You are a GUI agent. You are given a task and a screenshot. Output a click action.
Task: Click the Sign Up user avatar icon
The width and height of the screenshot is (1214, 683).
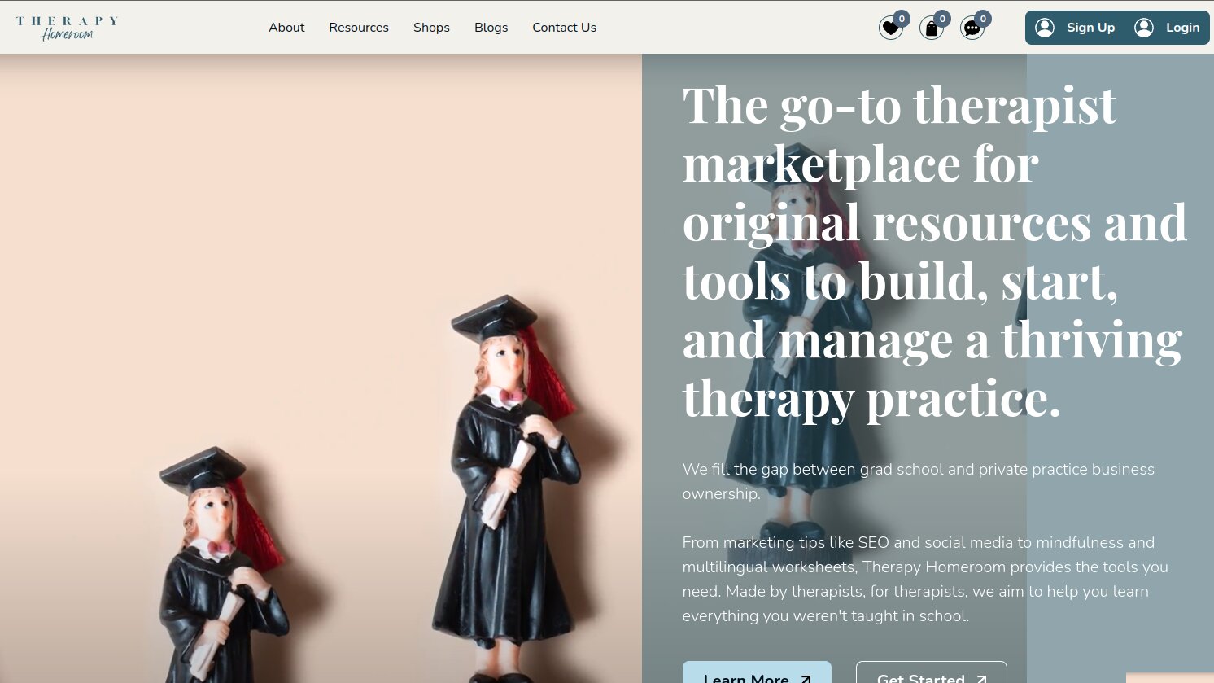pyautogui.click(x=1045, y=28)
